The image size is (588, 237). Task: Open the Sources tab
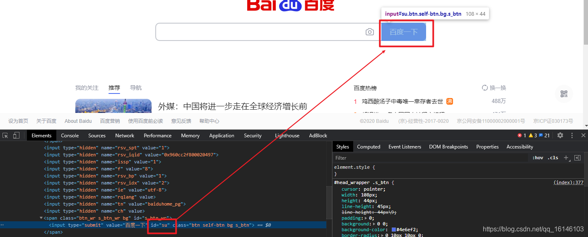click(x=97, y=135)
